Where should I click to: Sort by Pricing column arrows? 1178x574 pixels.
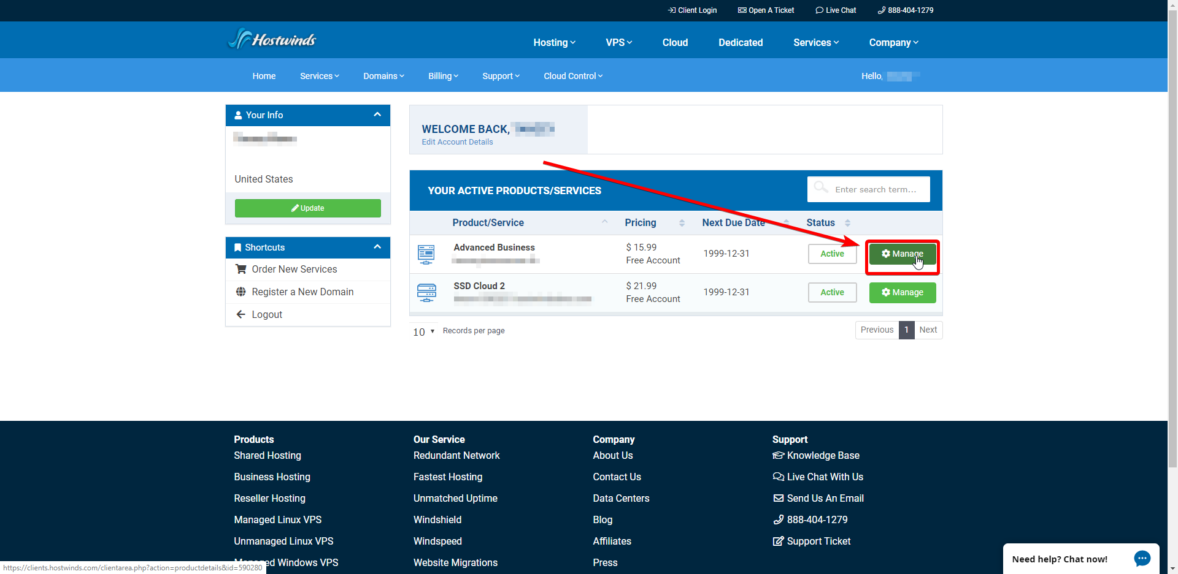tap(682, 223)
